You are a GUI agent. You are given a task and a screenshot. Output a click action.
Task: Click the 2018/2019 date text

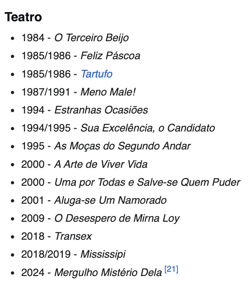[x=46, y=254]
